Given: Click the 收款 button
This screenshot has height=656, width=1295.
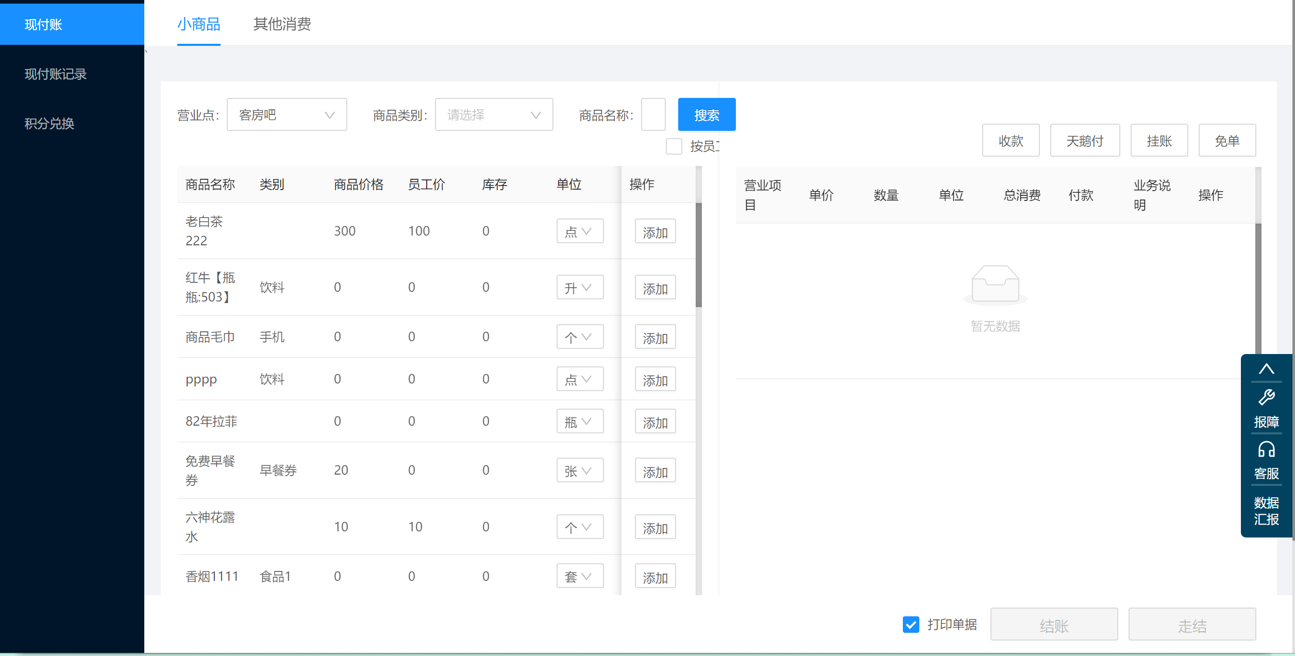Looking at the screenshot, I should tap(1011, 140).
